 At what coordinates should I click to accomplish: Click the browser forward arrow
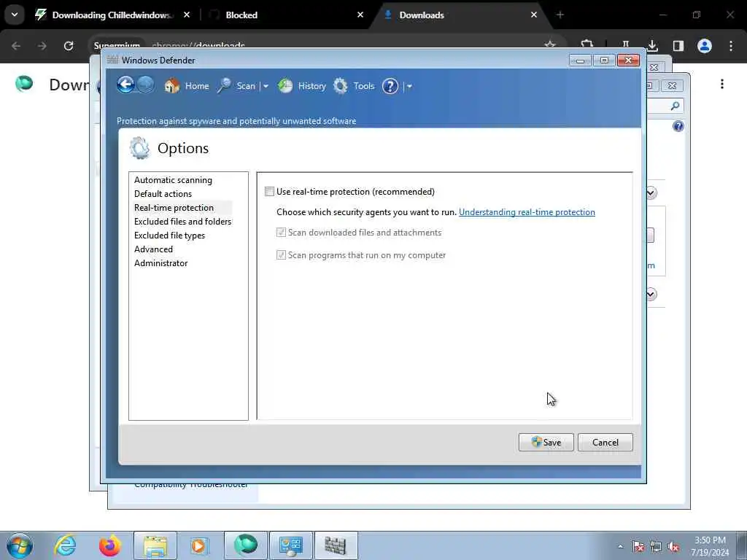click(42, 46)
